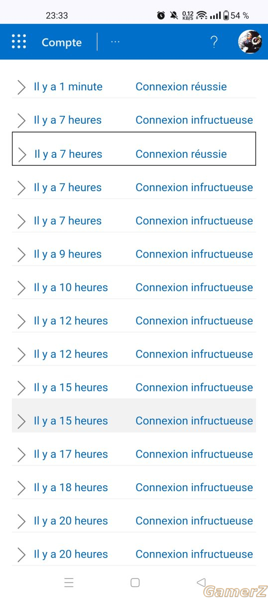
Task: Tap the Wi-Fi status bar icon
Action: coord(202,15)
